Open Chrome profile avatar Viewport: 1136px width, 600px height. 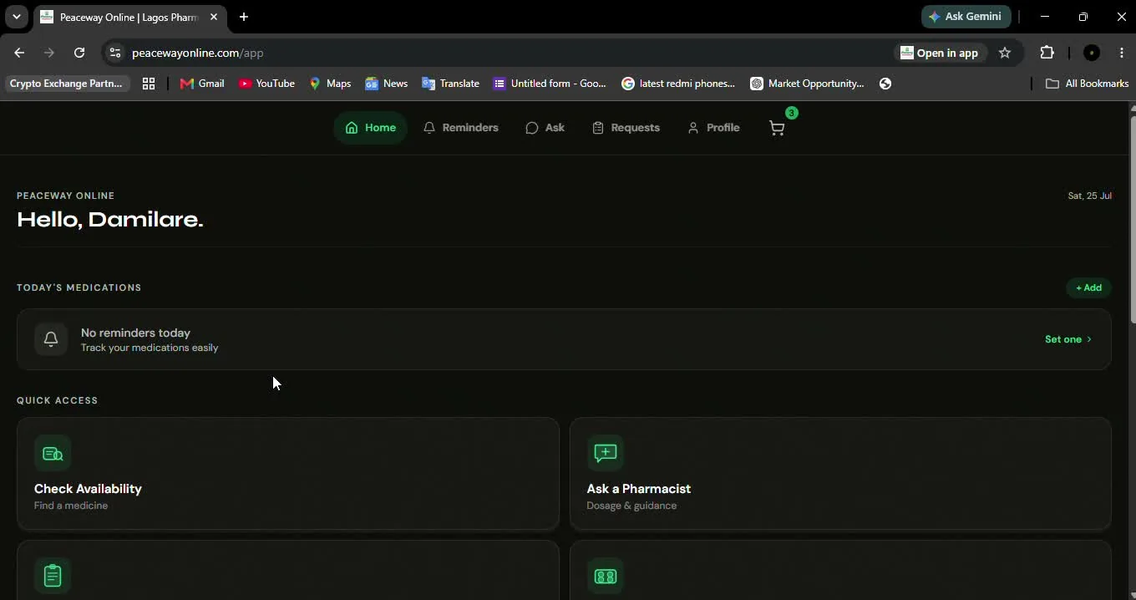pos(1092,53)
